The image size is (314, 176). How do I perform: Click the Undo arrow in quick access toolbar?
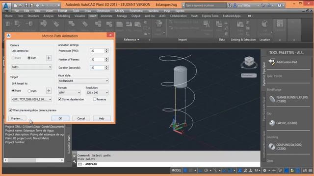click(43, 5)
